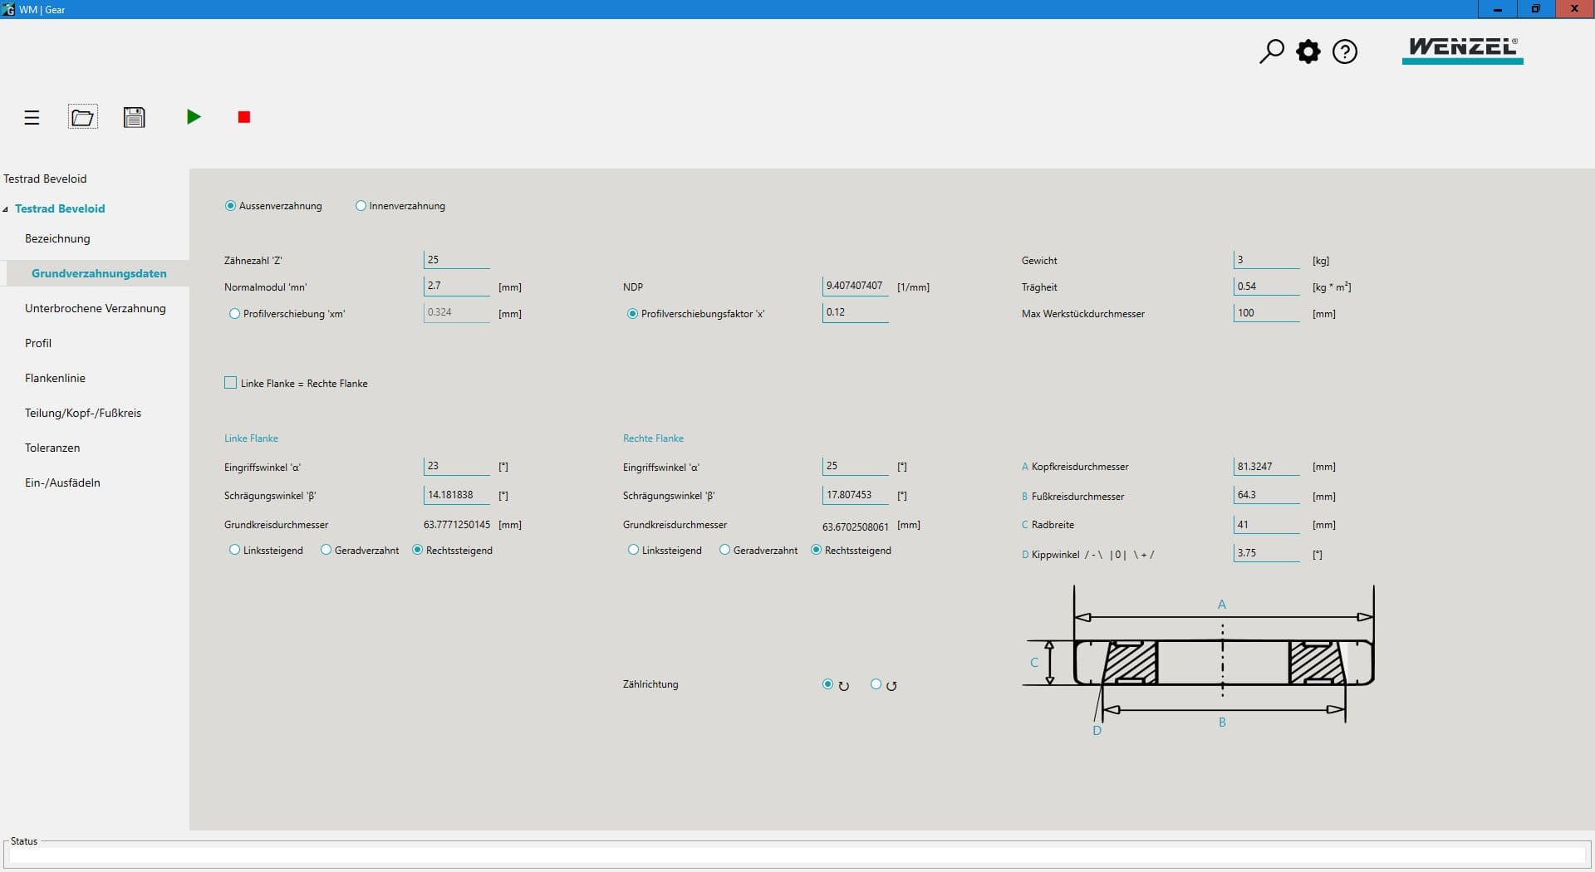Image resolution: width=1595 pixels, height=872 pixels.
Task: Collapse the Testrad Beveloid tree node
Action: [x=6, y=209]
